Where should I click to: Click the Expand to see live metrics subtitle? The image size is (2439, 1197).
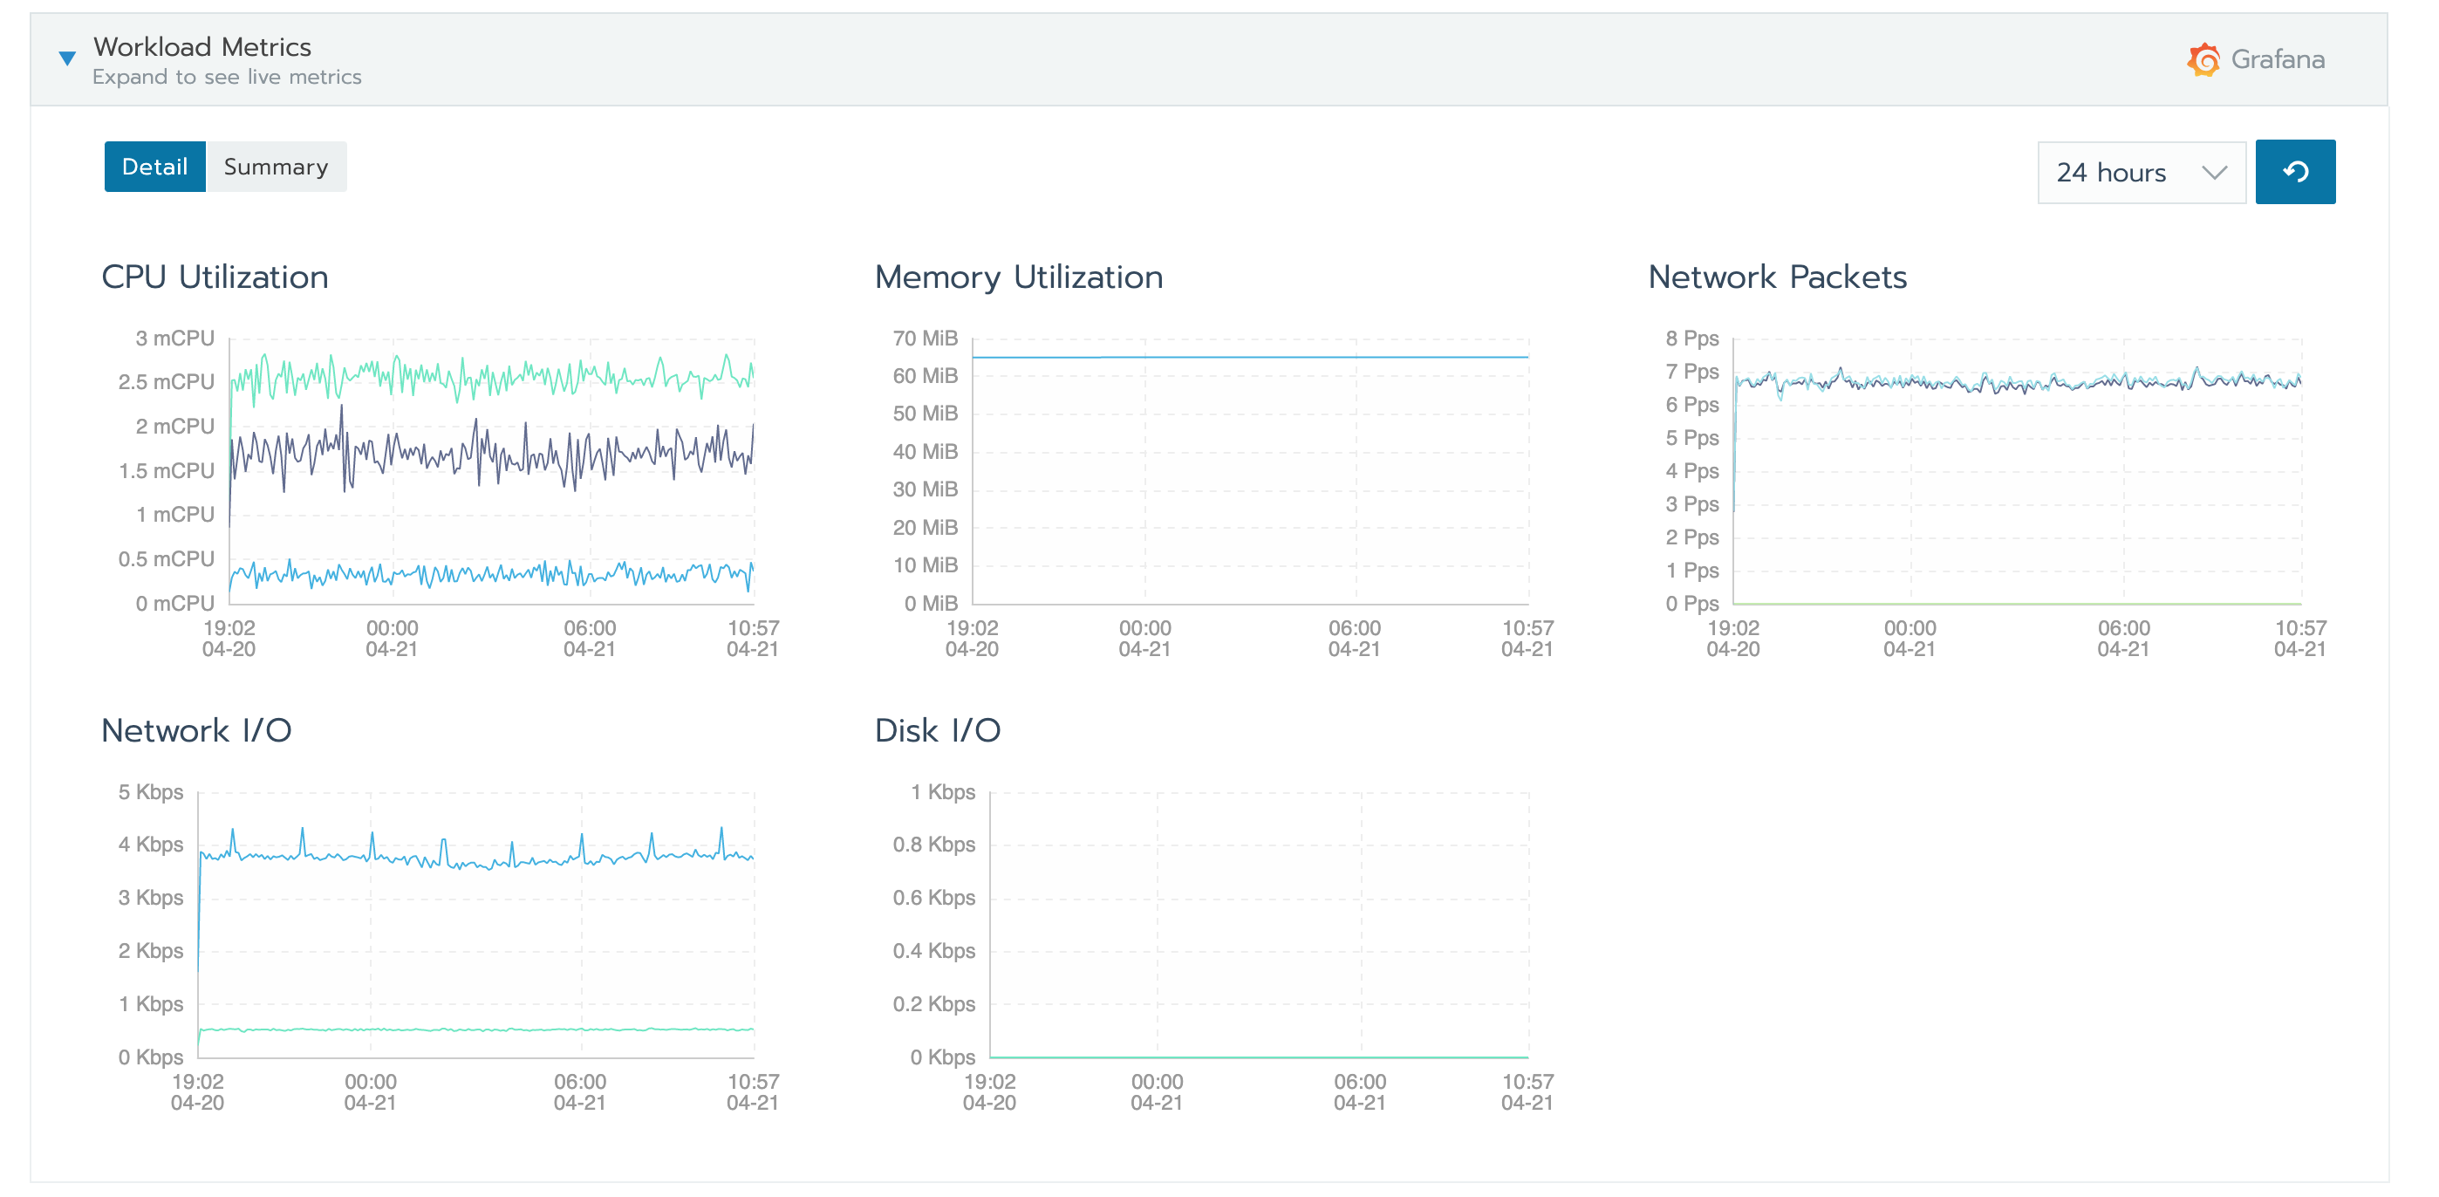click(226, 77)
